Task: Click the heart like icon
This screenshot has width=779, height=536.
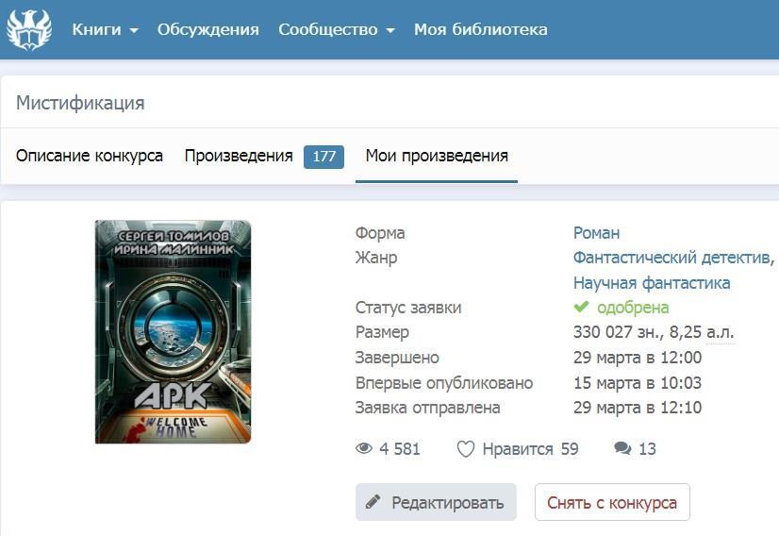Action: click(x=466, y=449)
